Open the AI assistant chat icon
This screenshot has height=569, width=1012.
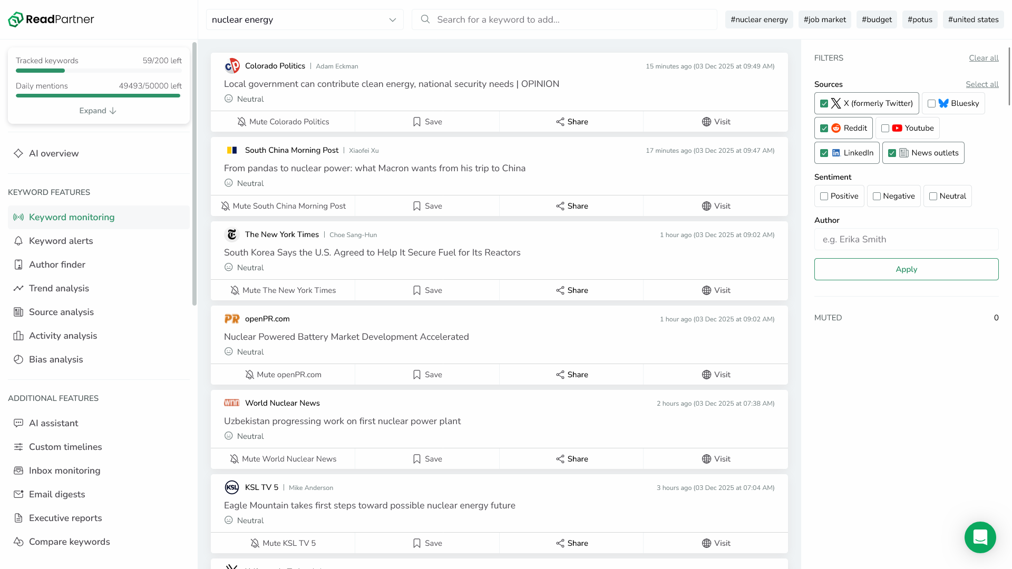(18, 423)
